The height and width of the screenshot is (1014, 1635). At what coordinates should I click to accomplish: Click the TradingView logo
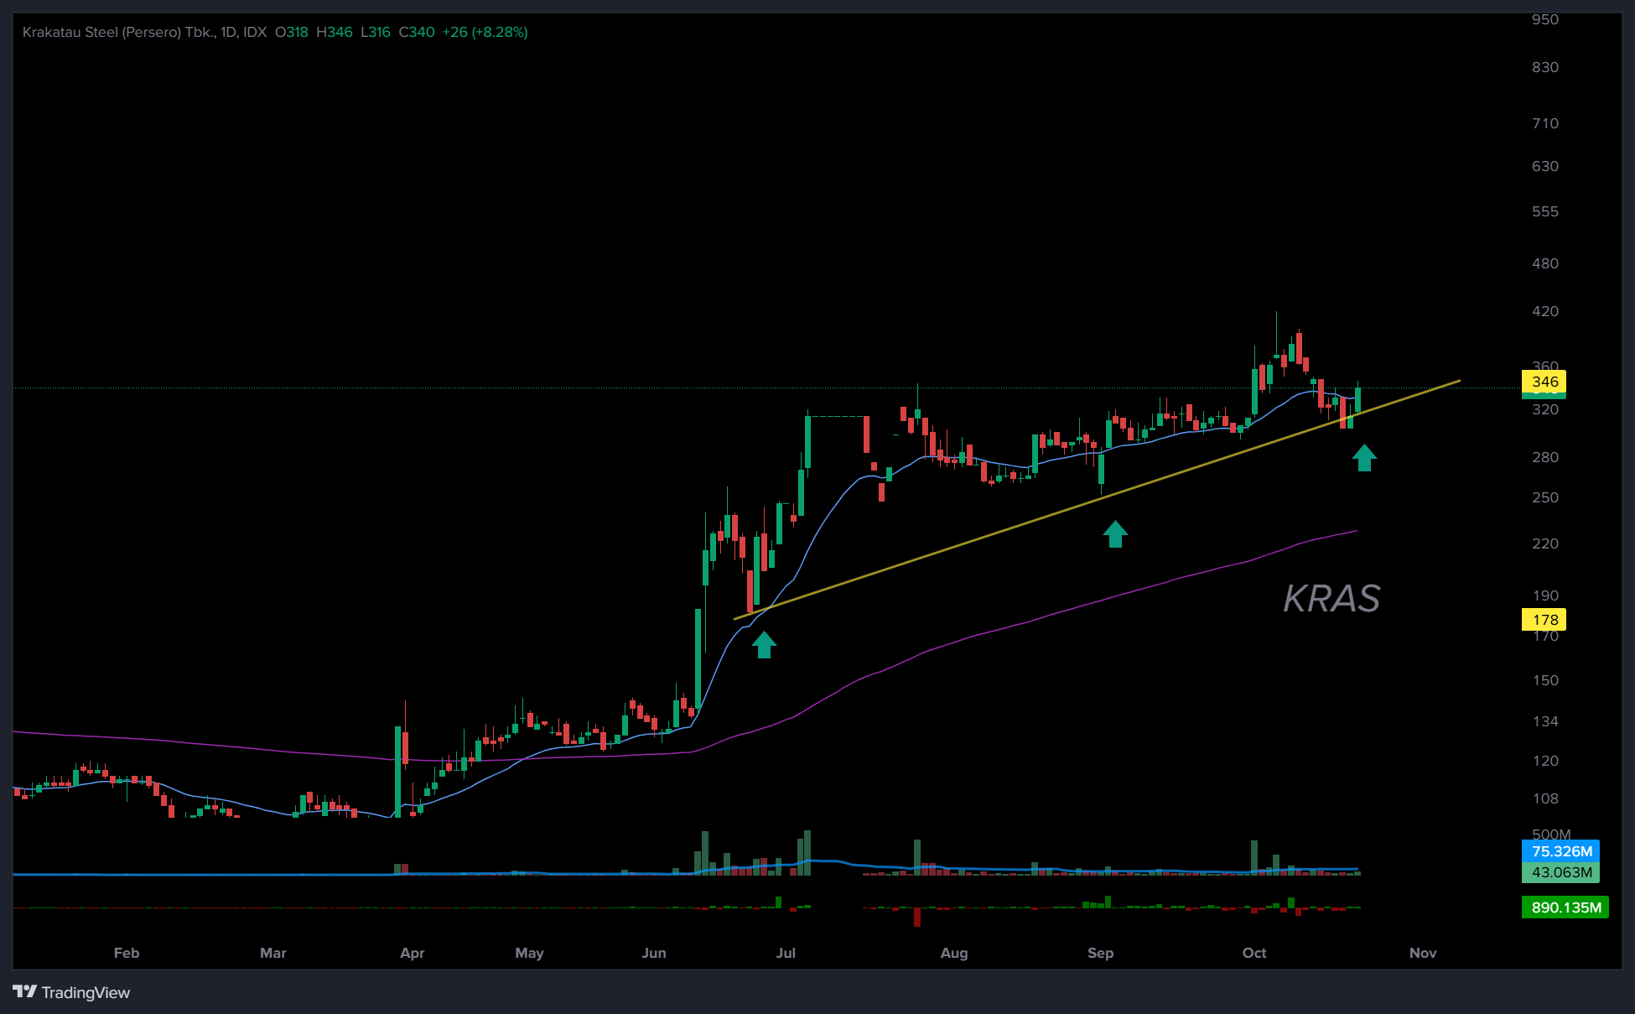click(x=25, y=991)
